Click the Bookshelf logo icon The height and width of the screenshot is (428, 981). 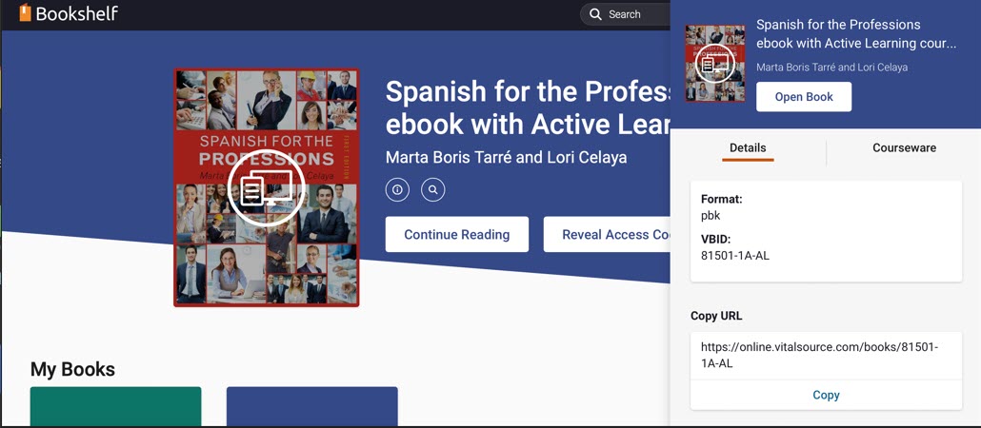coord(25,13)
